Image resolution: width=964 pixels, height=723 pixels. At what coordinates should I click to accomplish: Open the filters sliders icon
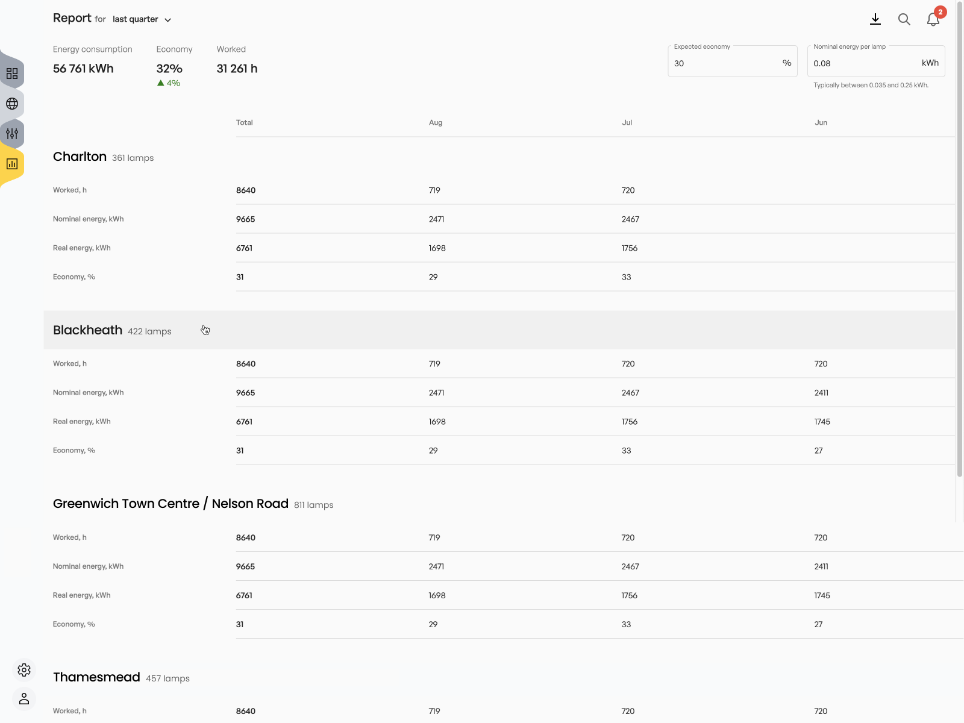coord(11,134)
